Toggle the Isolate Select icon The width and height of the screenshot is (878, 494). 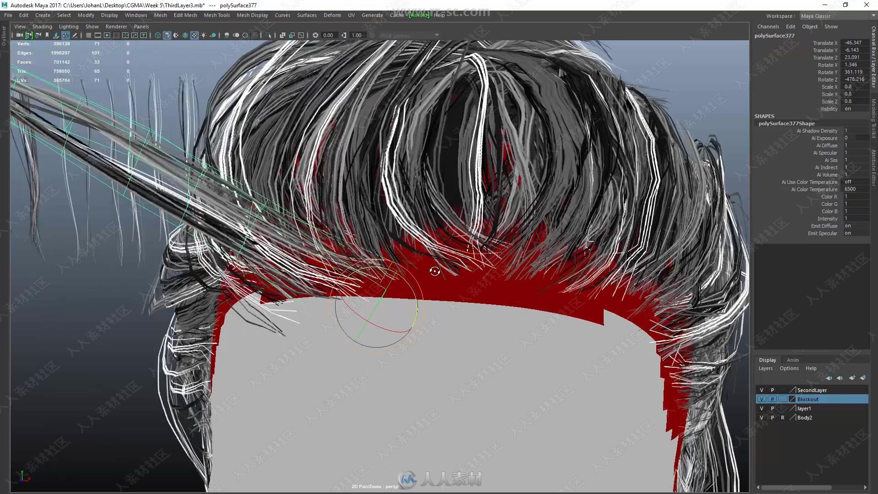click(268, 35)
